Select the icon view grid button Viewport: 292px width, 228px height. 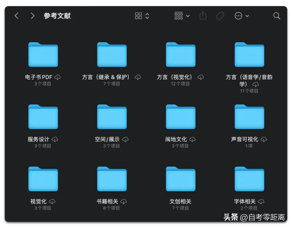[x=139, y=16]
